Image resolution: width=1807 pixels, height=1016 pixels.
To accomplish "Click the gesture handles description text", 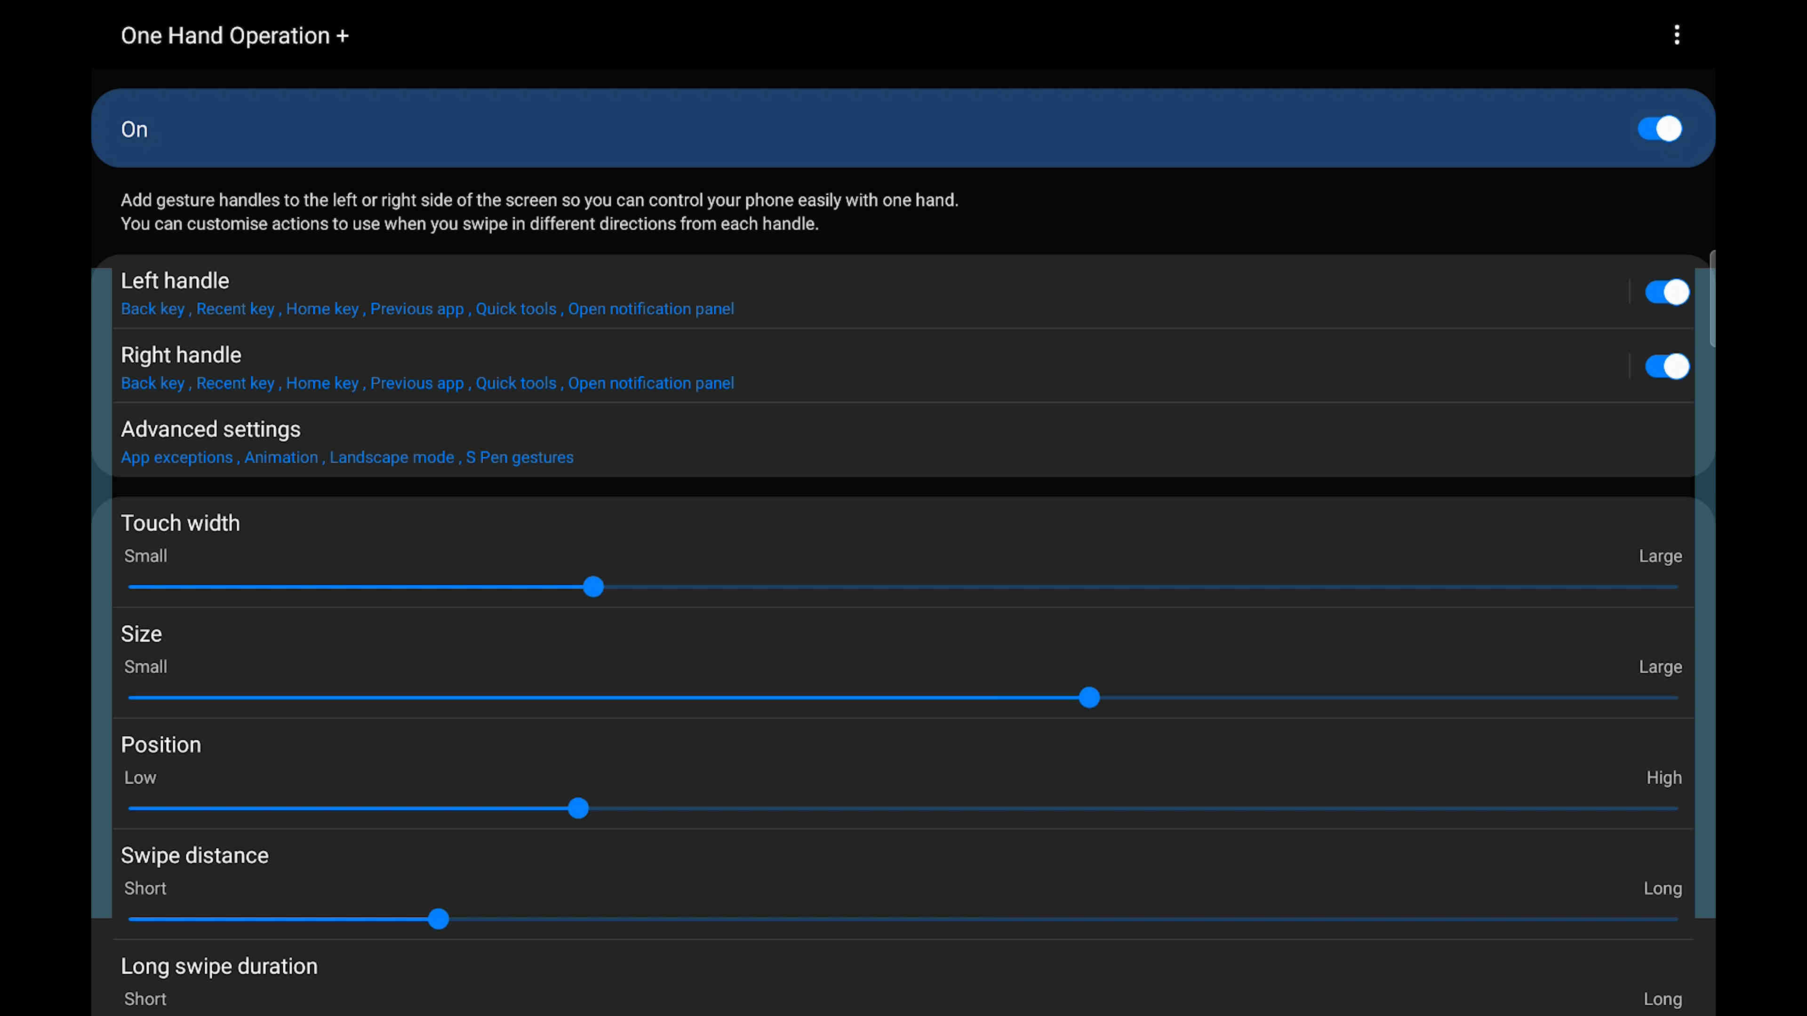I will 539,212.
